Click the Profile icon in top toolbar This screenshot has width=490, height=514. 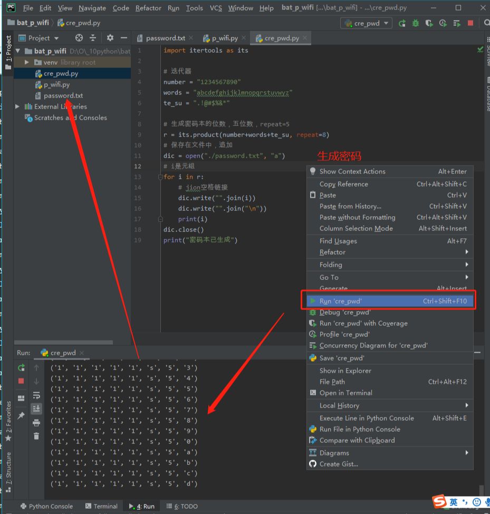click(443, 23)
